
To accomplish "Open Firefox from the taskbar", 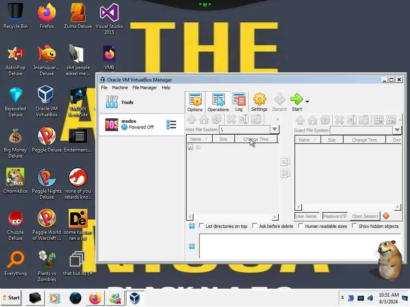I will [95, 298].
